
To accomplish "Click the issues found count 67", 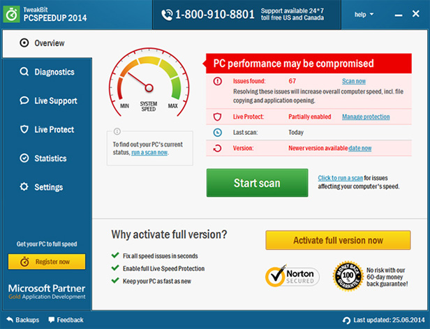I will tap(292, 81).
